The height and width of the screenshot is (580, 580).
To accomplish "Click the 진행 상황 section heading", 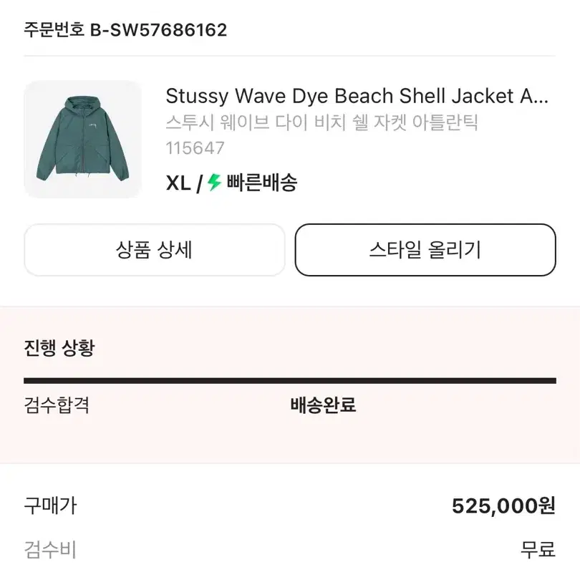I will (x=59, y=348).
